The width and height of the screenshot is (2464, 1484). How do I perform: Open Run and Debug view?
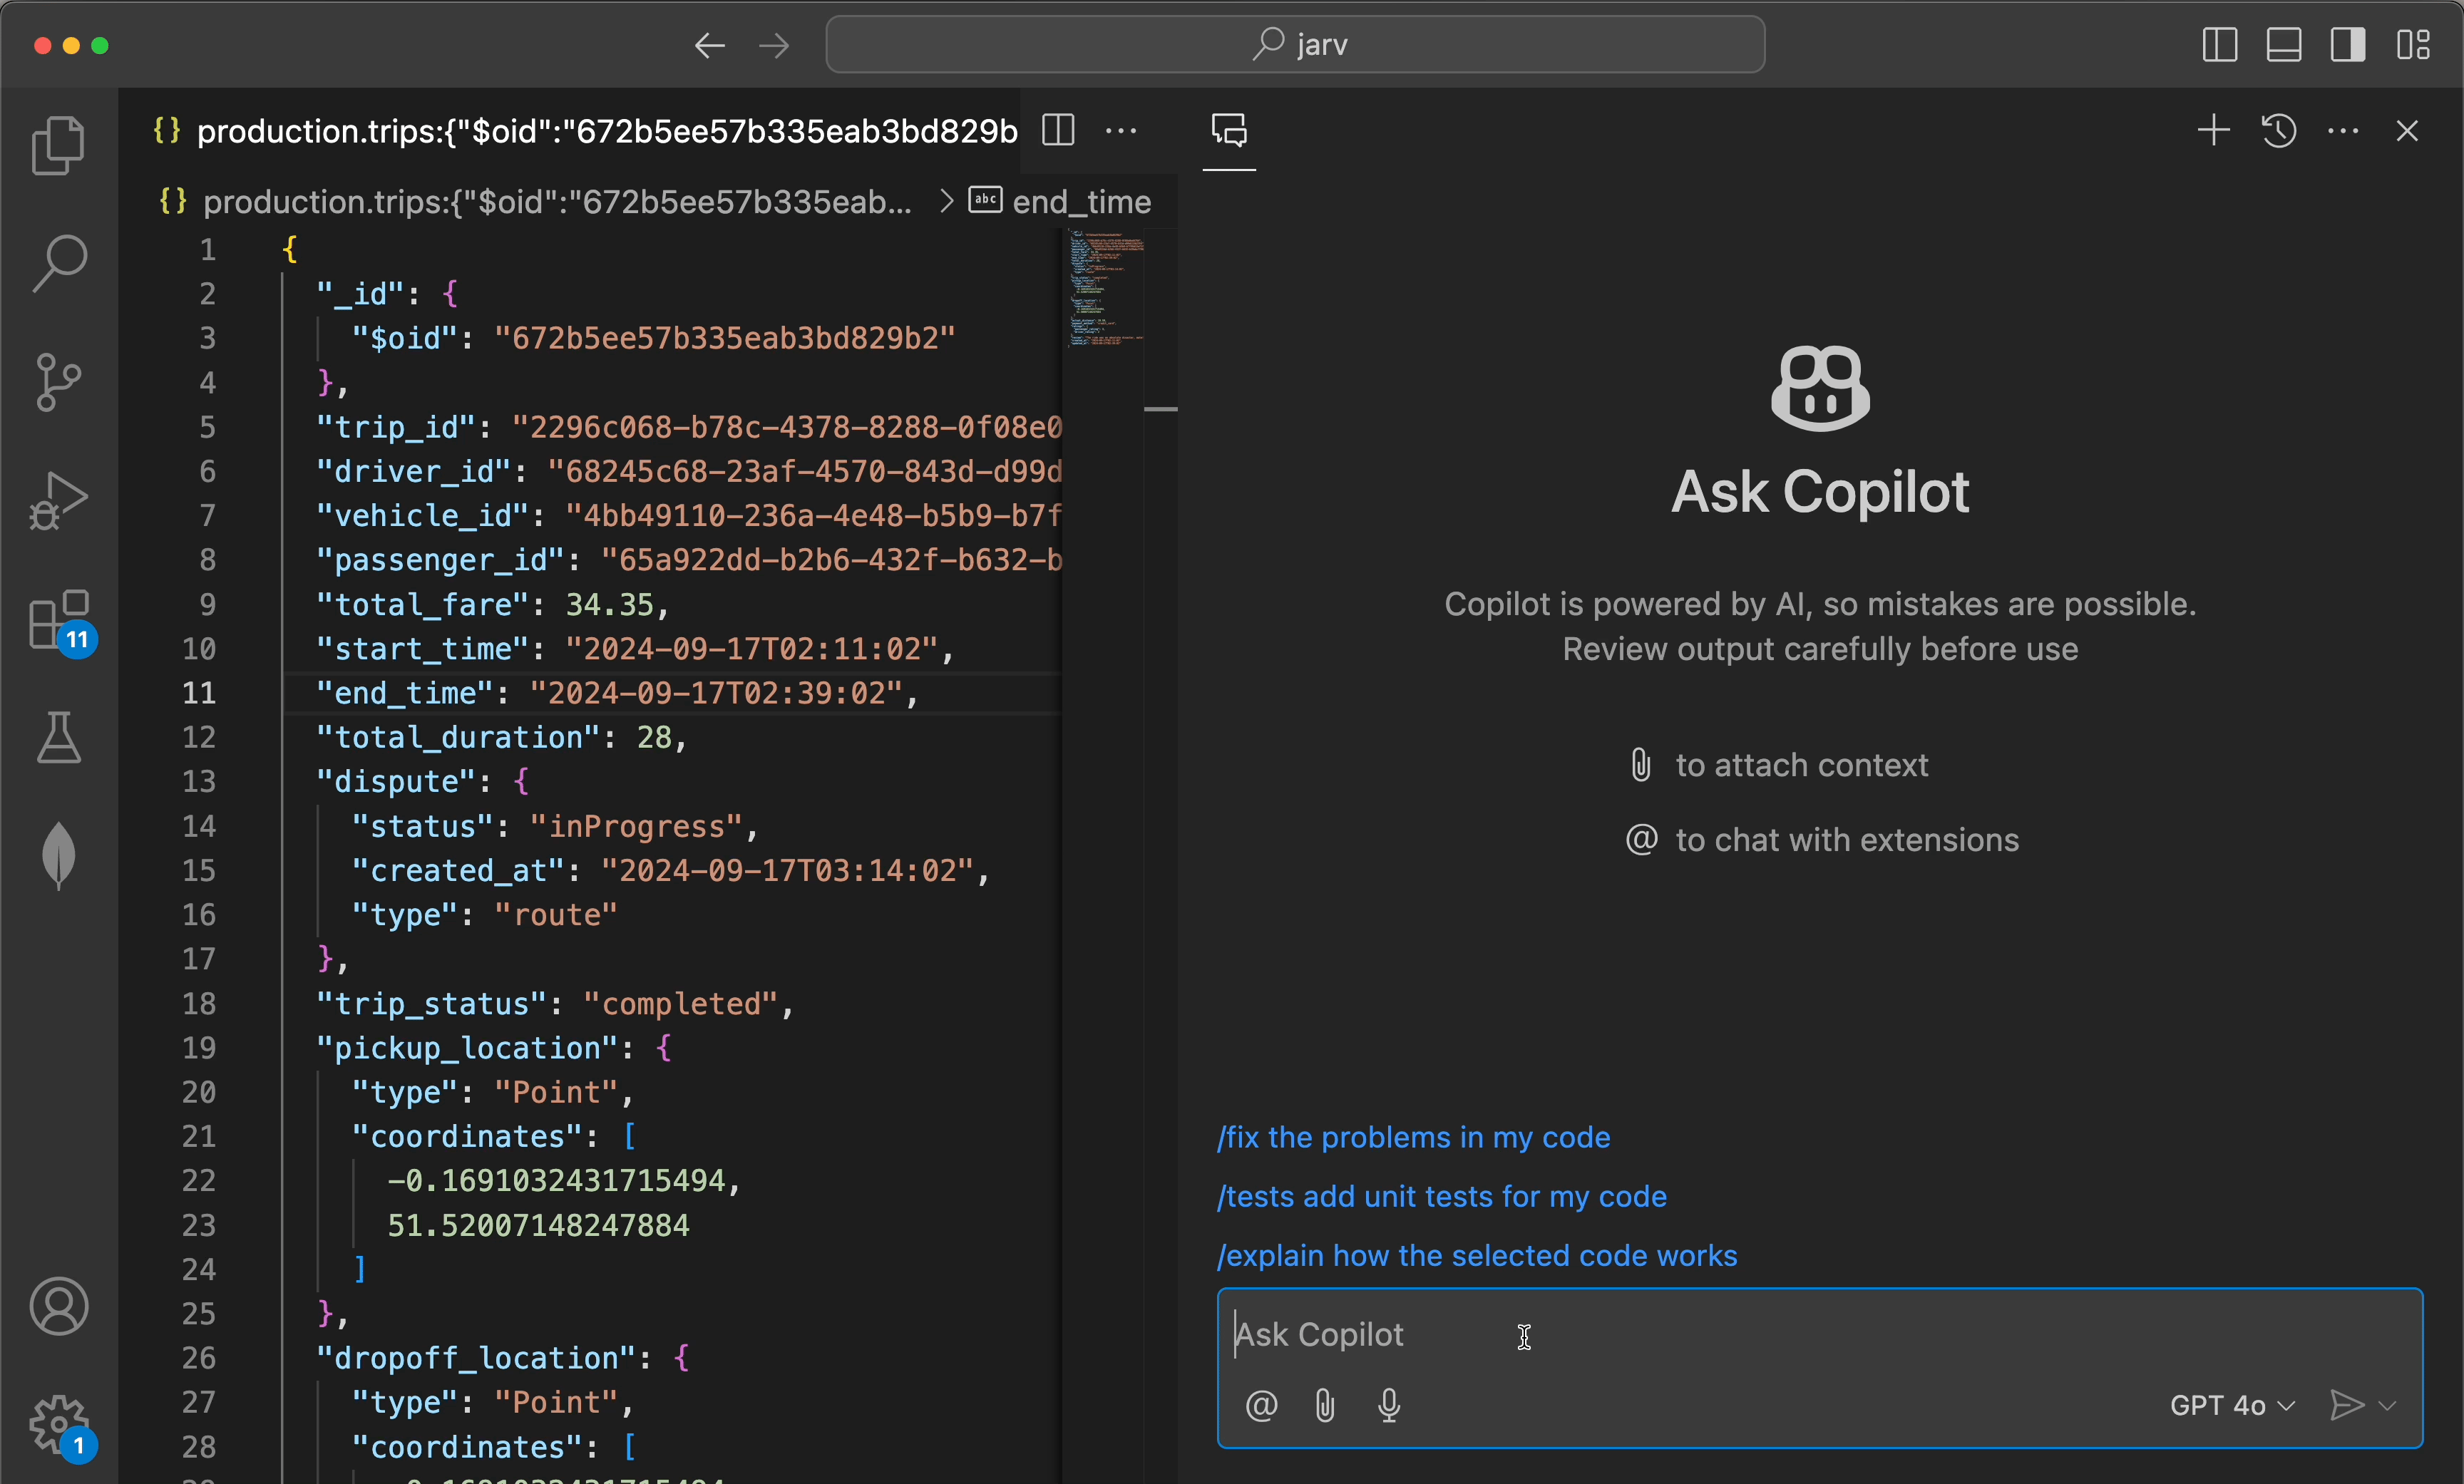[x=58, y=500]
